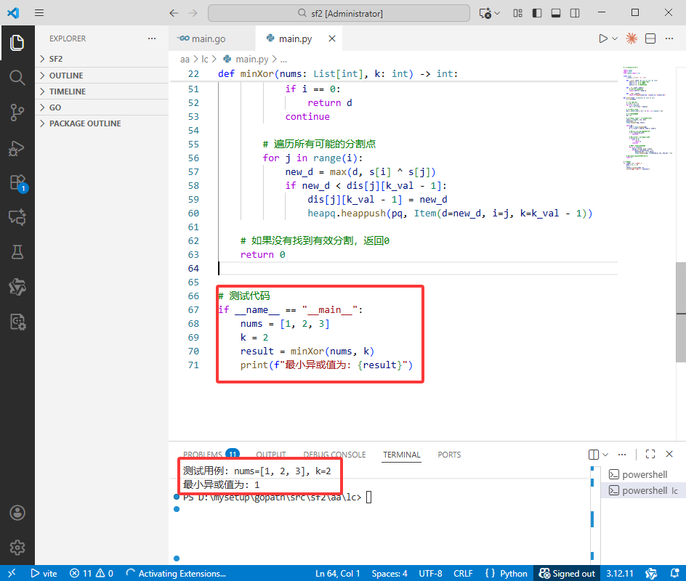Open the run button dropdown arrow
Screen dimensions: 686x581
click(615, 38)
